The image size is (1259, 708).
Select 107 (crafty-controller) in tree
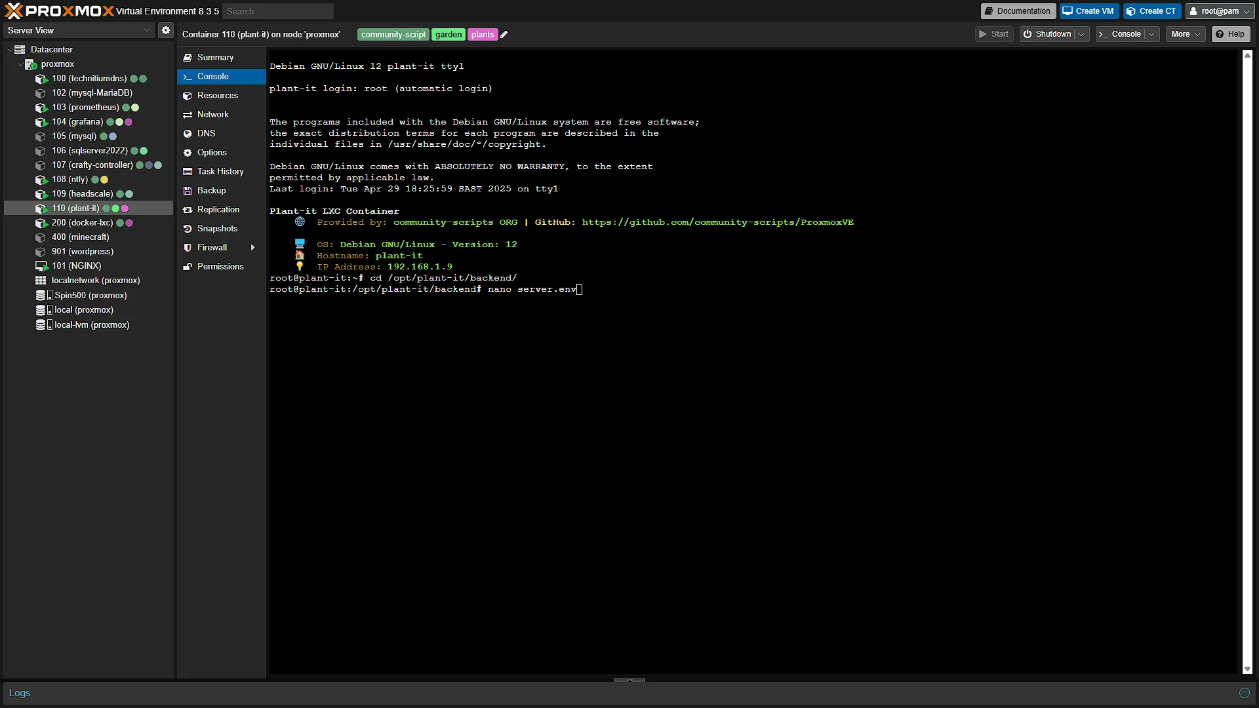(89, 165)
